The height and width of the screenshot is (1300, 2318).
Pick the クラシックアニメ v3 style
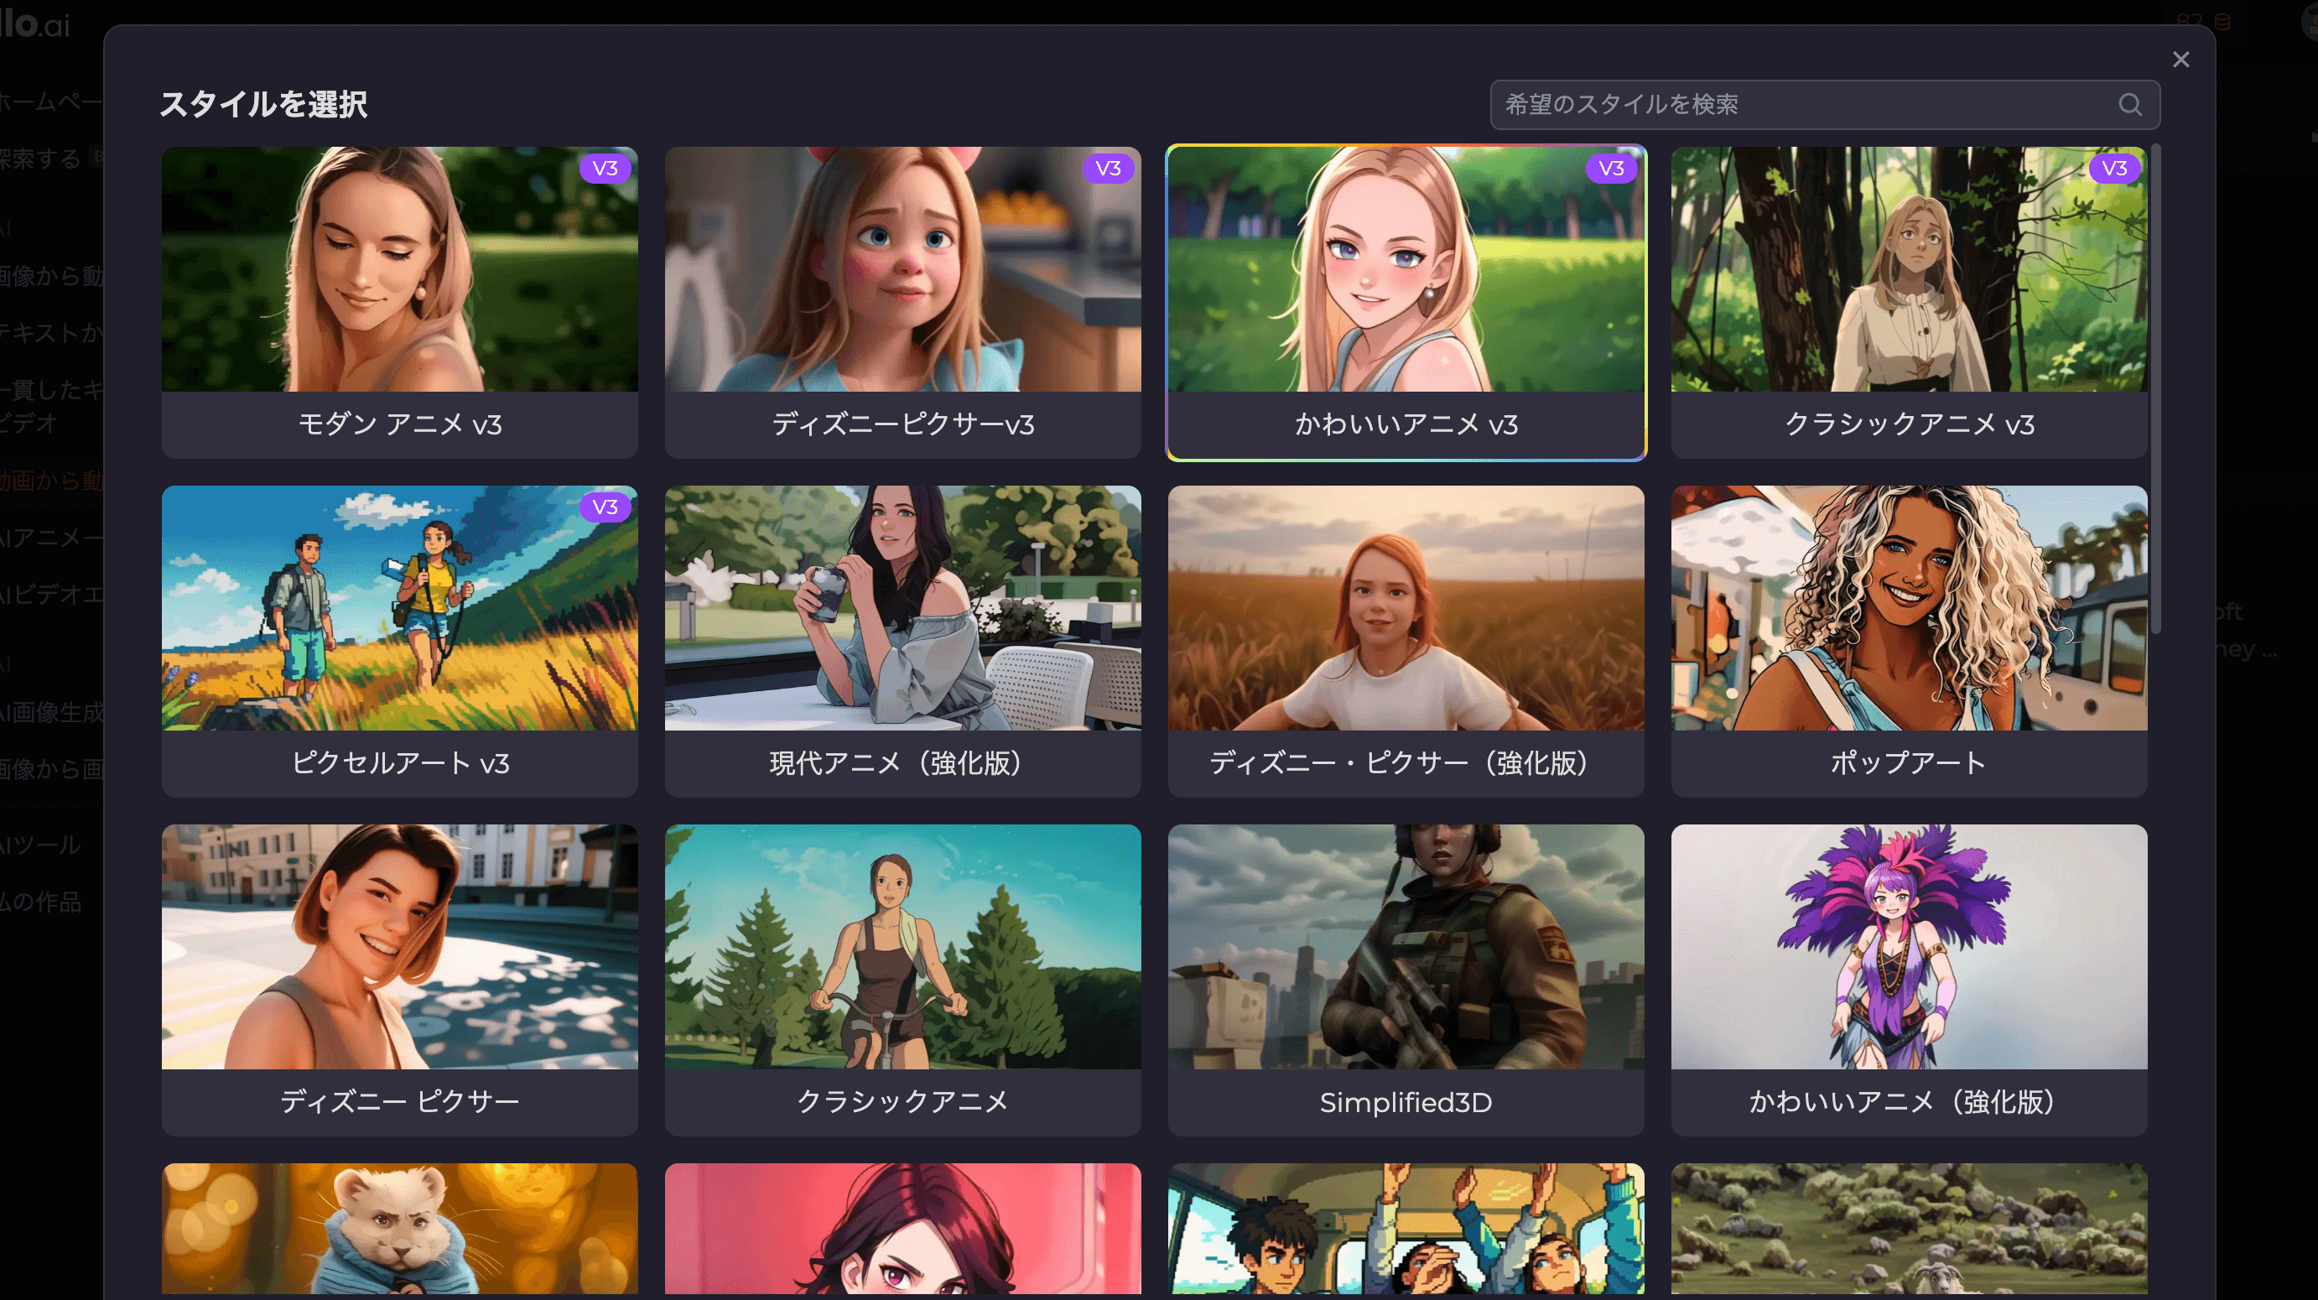pos(1909,301)
